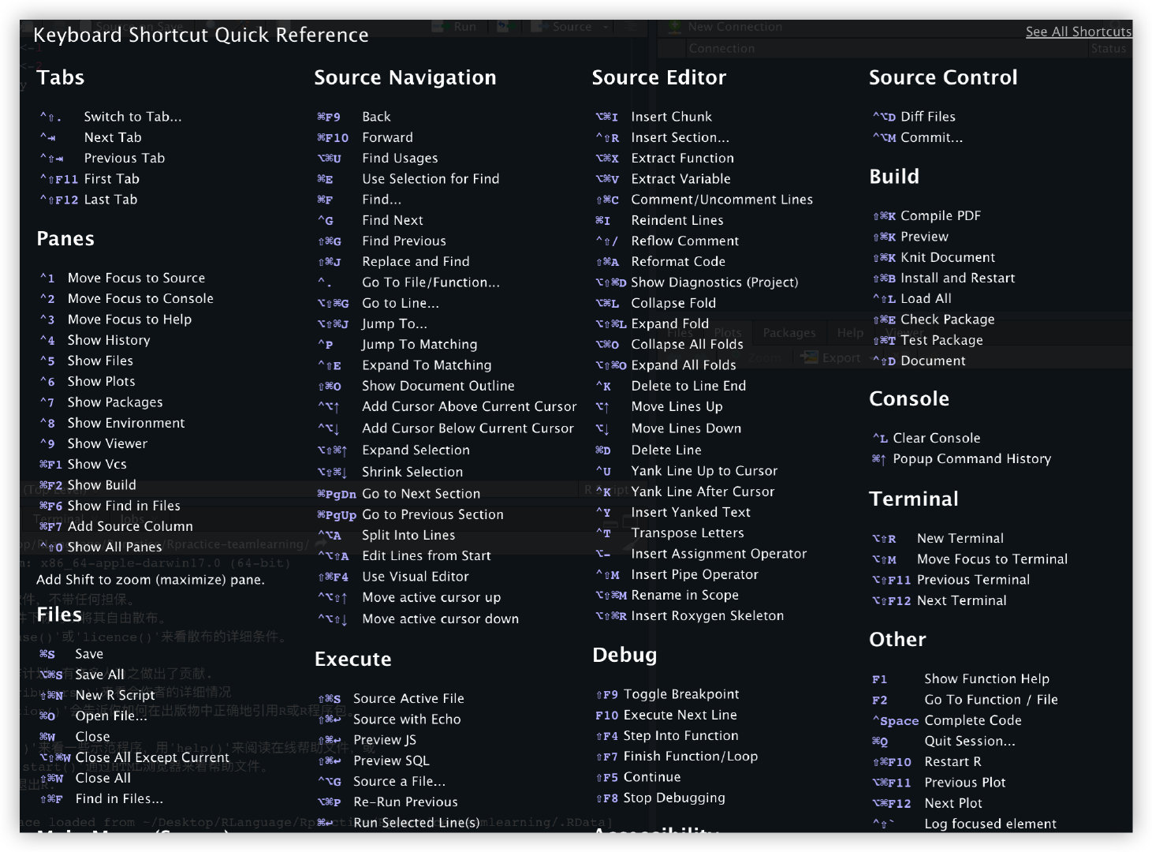Image resolution: width=1152 pixels, height=852 pixels.
Task: Select the 'Diff Files' shortcut row
Action: tap(914, 117)
